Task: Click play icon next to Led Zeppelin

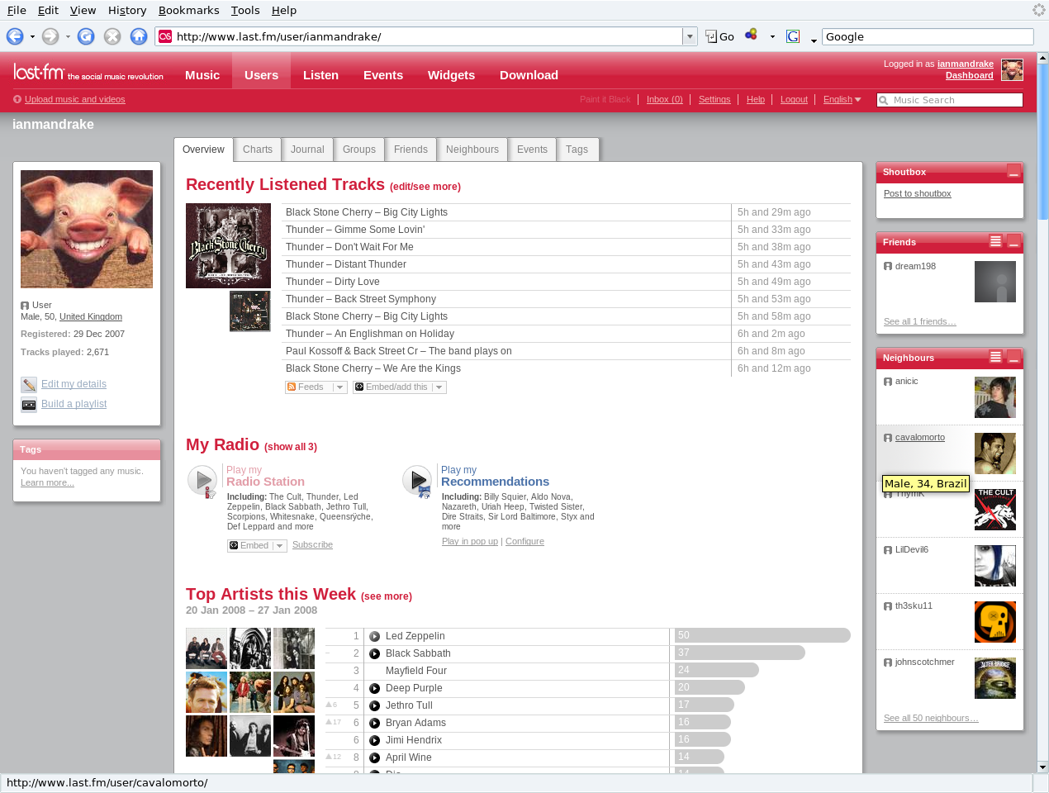Action: [374, 637]
